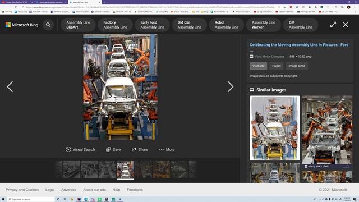359x202 pixels.
Task: Open the Feedback footer link
Action: tap(135, 190)
